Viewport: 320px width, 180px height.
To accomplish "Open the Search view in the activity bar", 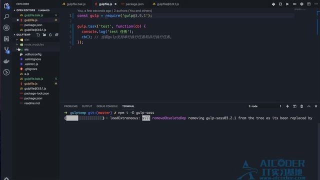I will pos(6,16).
